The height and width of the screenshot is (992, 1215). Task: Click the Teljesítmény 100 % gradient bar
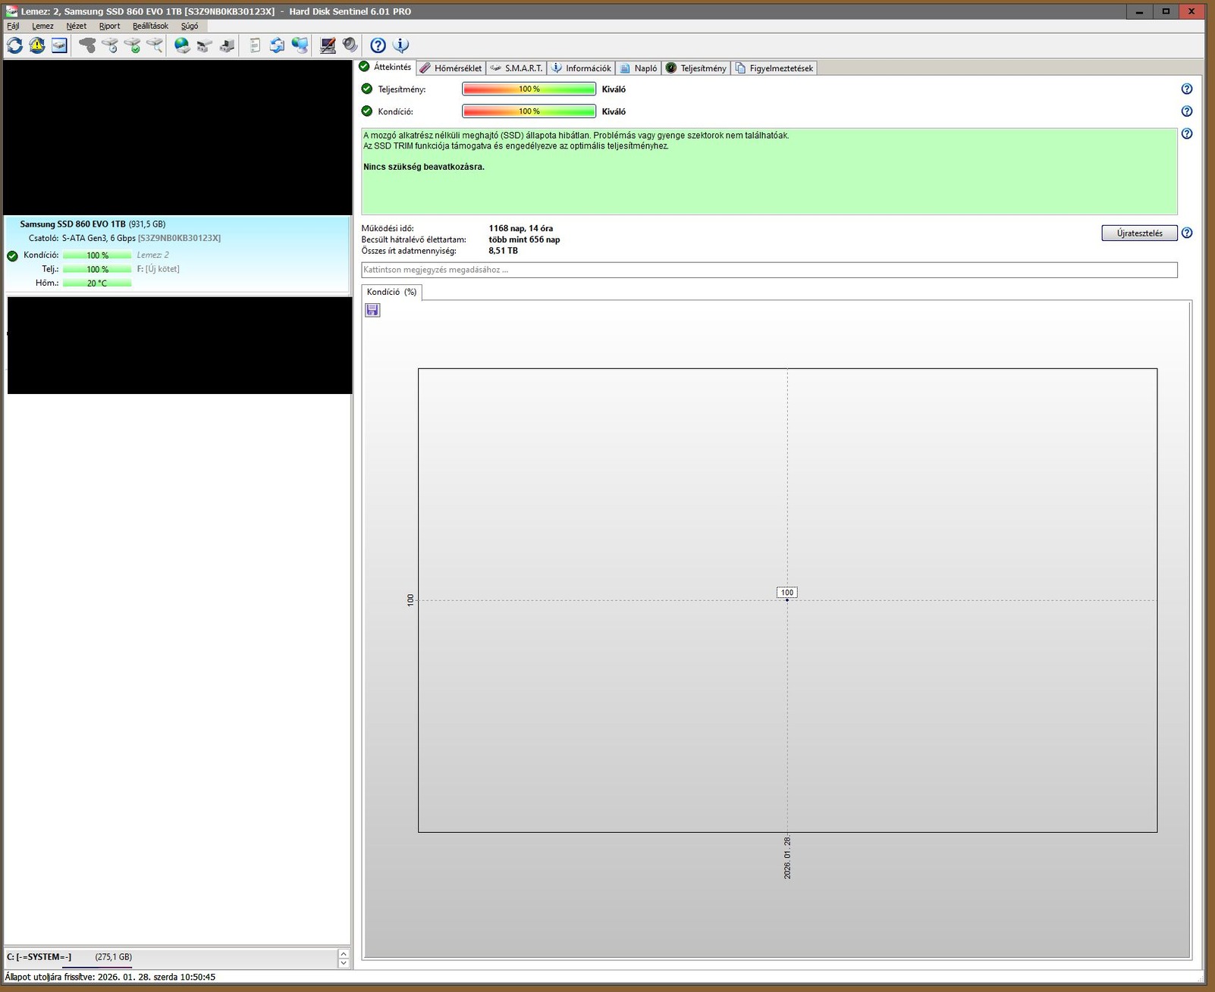(529, 89)
